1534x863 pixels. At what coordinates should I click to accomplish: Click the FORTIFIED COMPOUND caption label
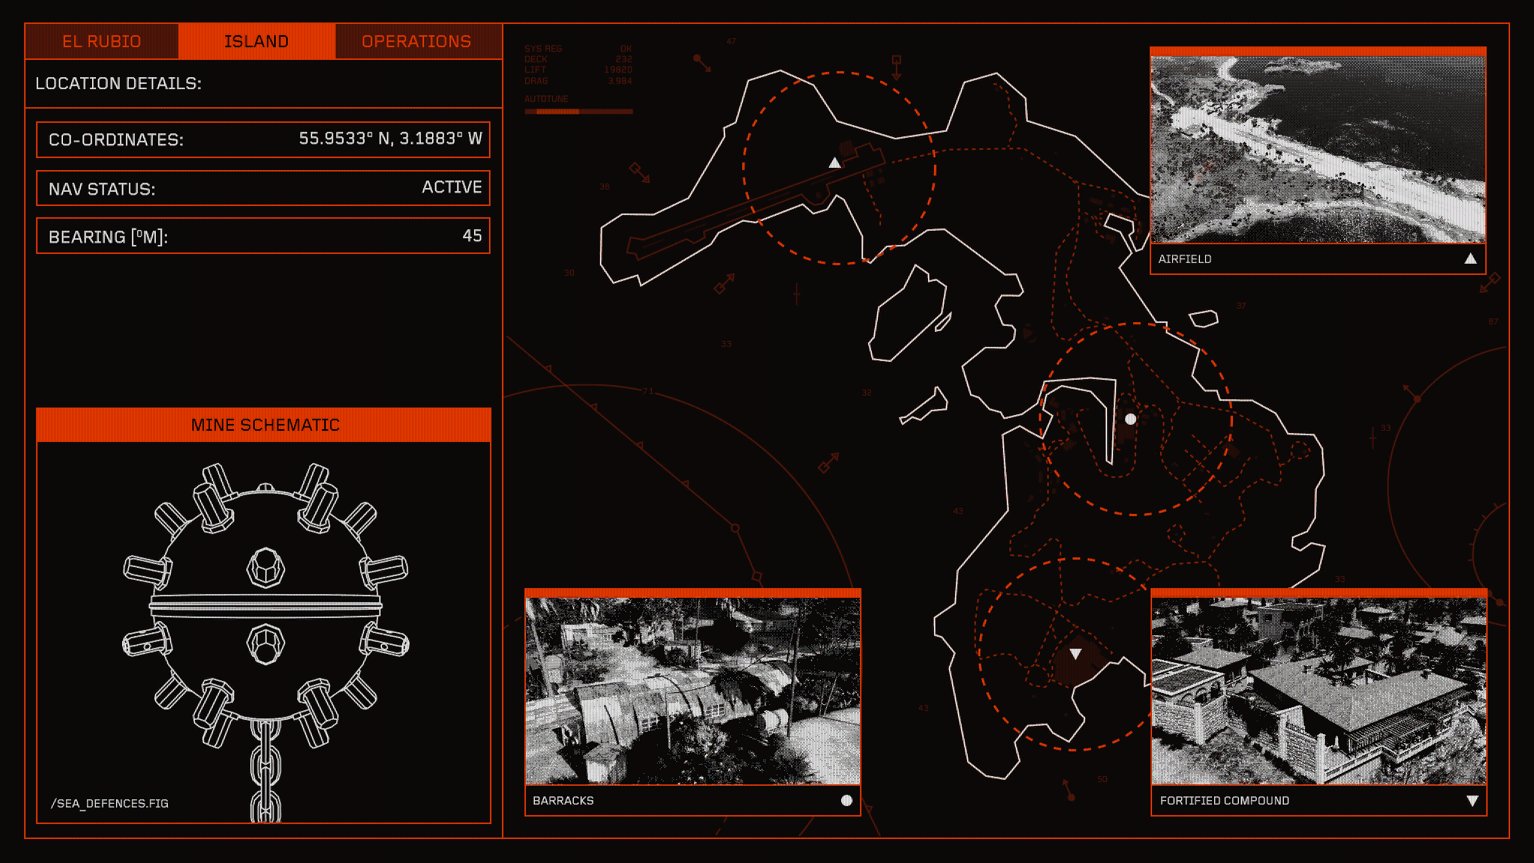tap(1225, 801)
